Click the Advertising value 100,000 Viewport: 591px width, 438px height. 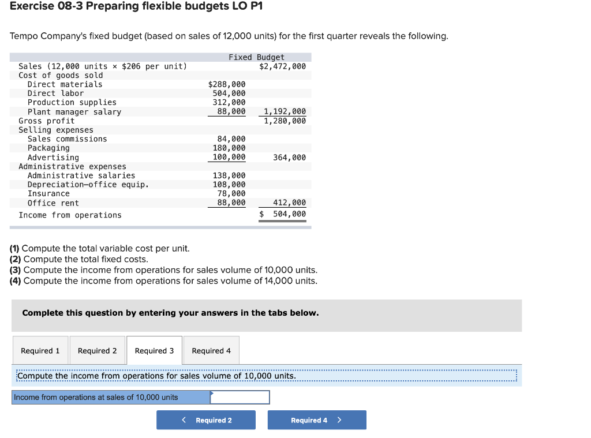click(x=229, y=157)
